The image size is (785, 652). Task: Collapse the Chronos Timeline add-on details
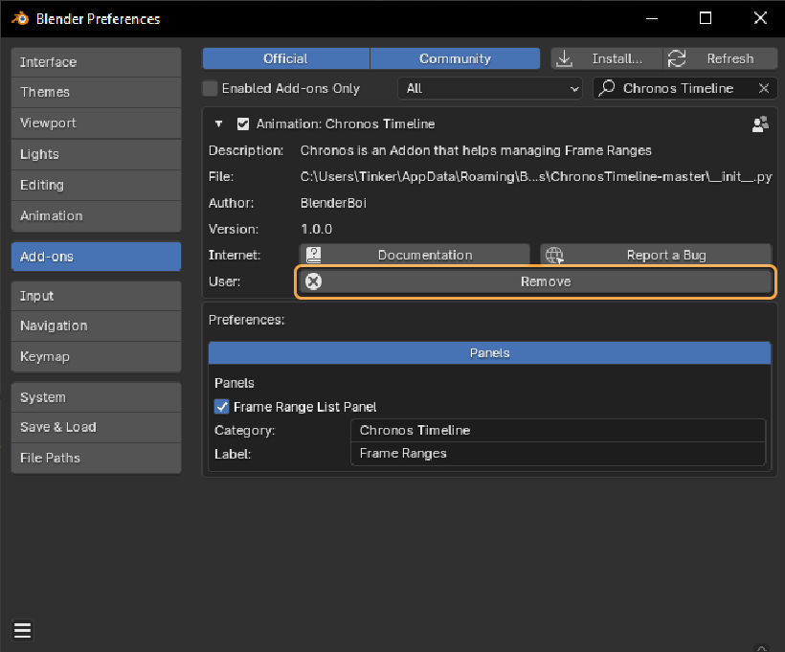[219, 124]
